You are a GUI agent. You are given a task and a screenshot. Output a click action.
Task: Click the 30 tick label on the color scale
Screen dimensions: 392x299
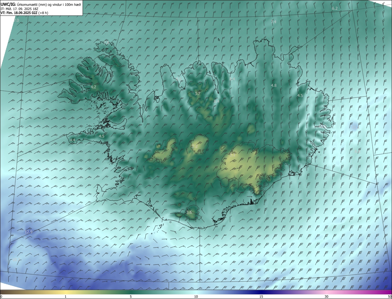[x=326, y=297]
